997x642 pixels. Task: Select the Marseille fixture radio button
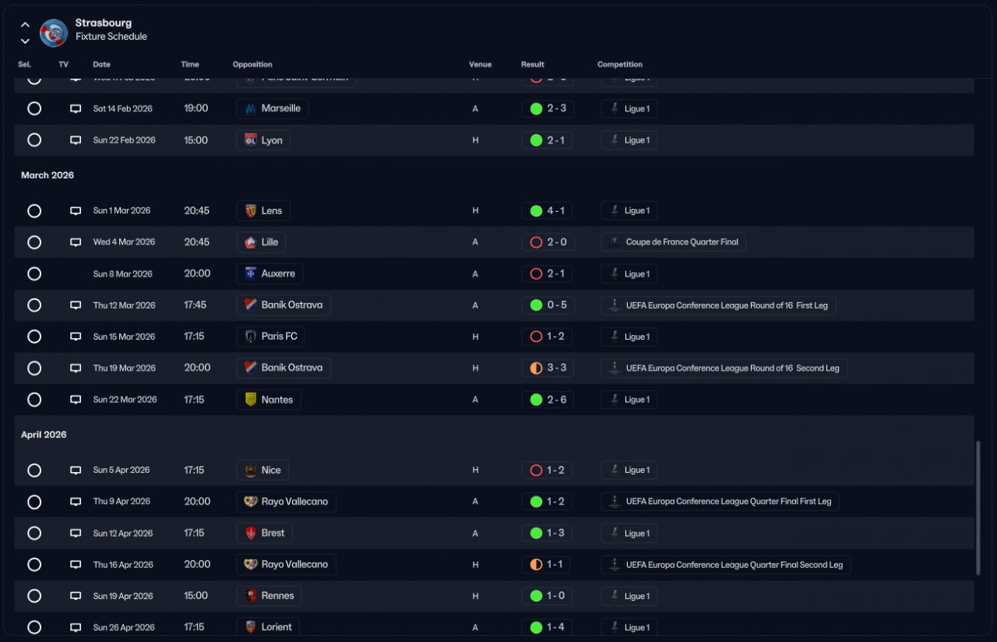[x=34, y=108]
